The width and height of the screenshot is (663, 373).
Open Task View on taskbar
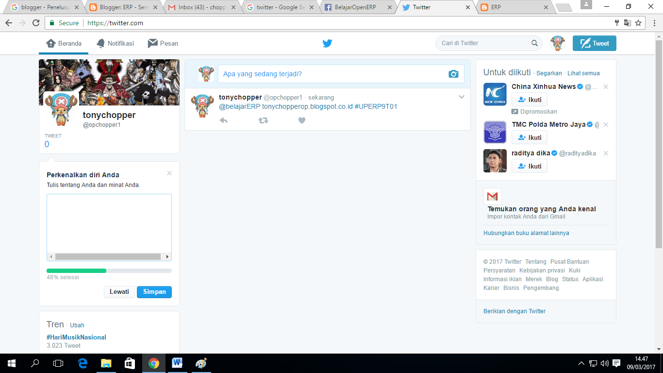58,363
